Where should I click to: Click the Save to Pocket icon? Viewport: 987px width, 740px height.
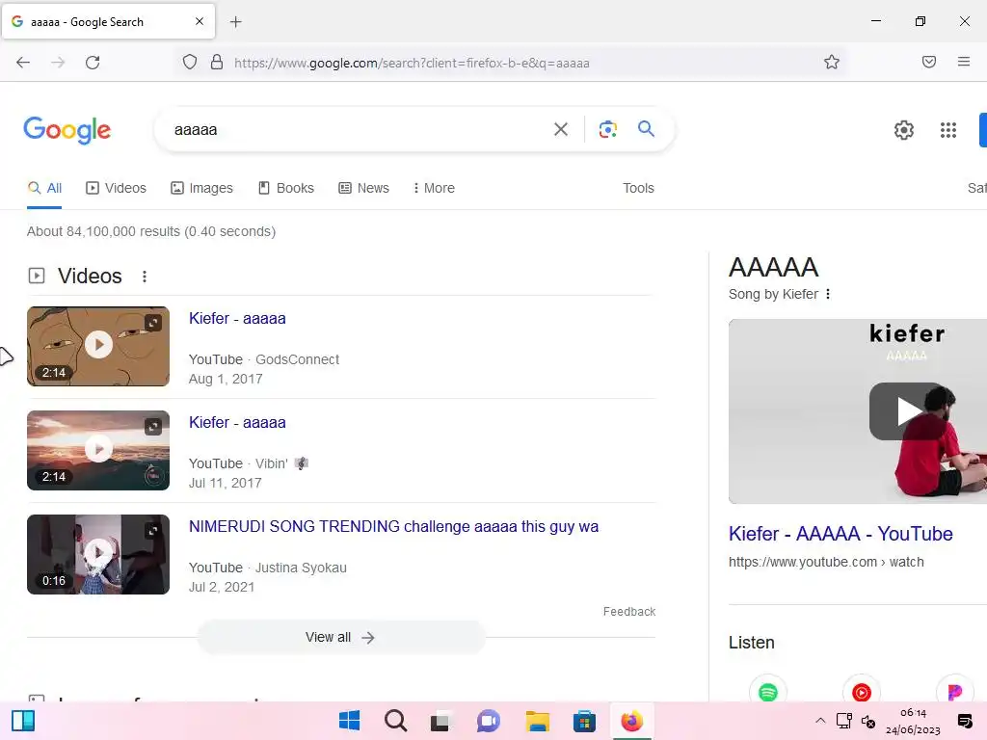928,62
